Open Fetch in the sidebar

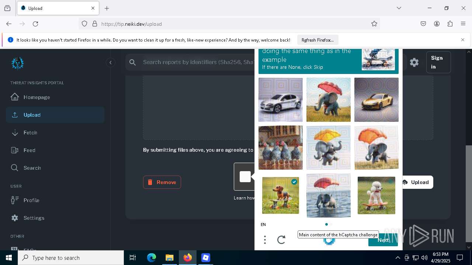pyautogui.click(x=55, y=132)
